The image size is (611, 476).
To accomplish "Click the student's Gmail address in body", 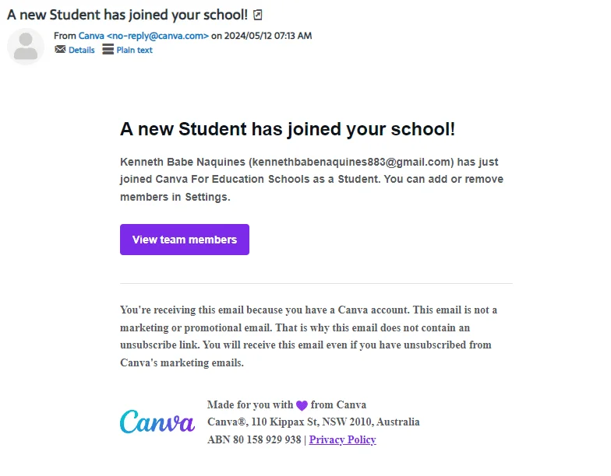I will coord(351,162).
